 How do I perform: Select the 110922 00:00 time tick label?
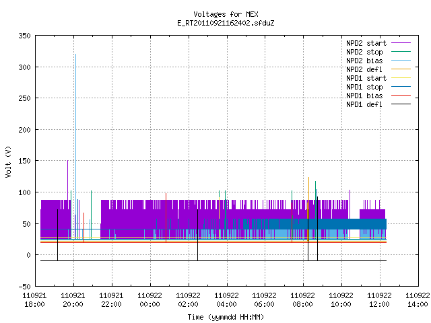[150, 300]
